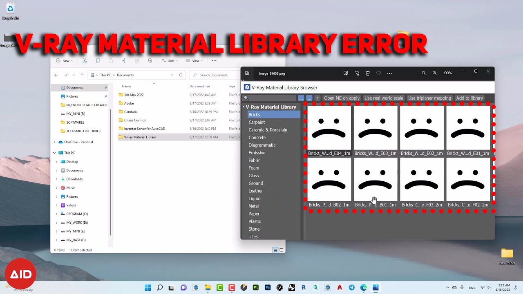Click the Delete trash icon in File Explorer toolbar
The width and height of the screenshot is (523, 294).
coord(150,60)
